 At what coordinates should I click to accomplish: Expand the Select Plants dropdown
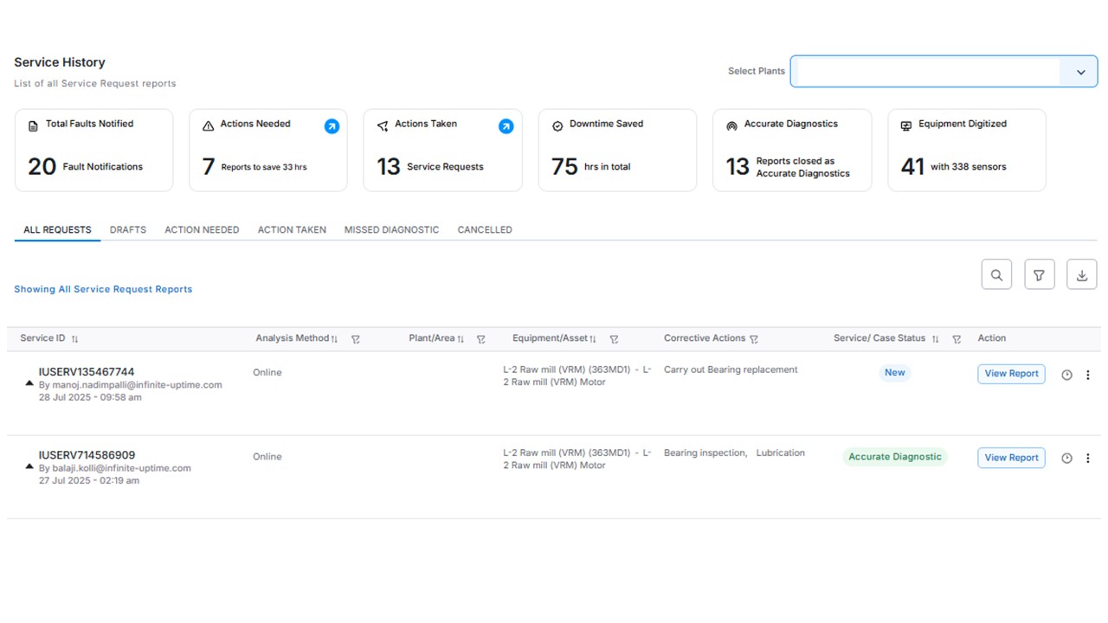click(1080, 72)
